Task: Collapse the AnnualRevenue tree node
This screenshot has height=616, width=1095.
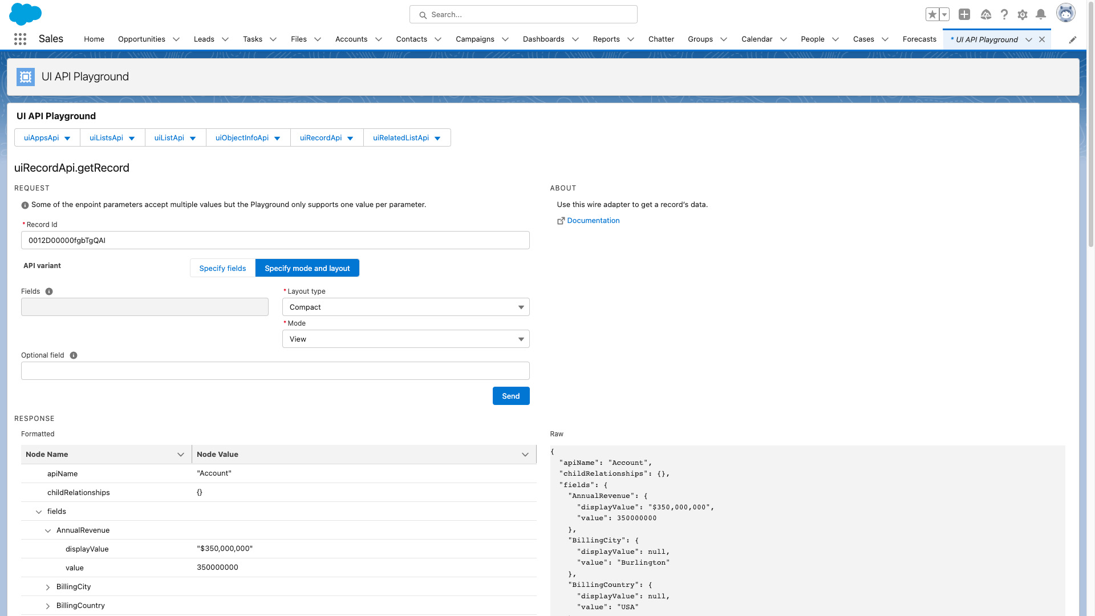Action: 48,530
